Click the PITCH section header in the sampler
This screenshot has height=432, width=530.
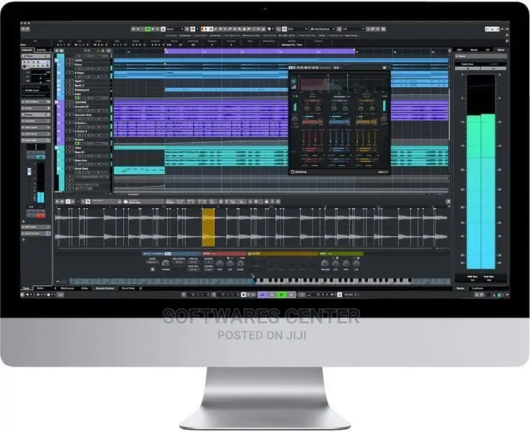[x=225, y=253]
